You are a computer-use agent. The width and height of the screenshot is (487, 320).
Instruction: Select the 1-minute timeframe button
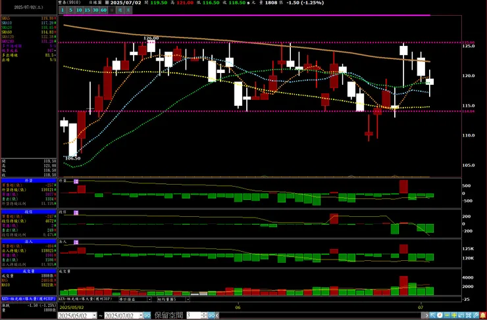click(62, 11)
